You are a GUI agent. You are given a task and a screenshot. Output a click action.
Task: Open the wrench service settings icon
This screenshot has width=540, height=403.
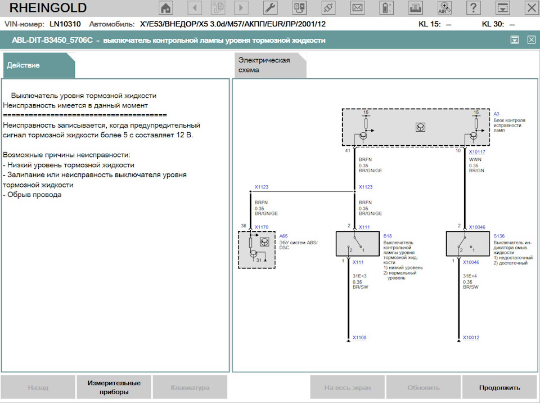(x=271, y=7)
